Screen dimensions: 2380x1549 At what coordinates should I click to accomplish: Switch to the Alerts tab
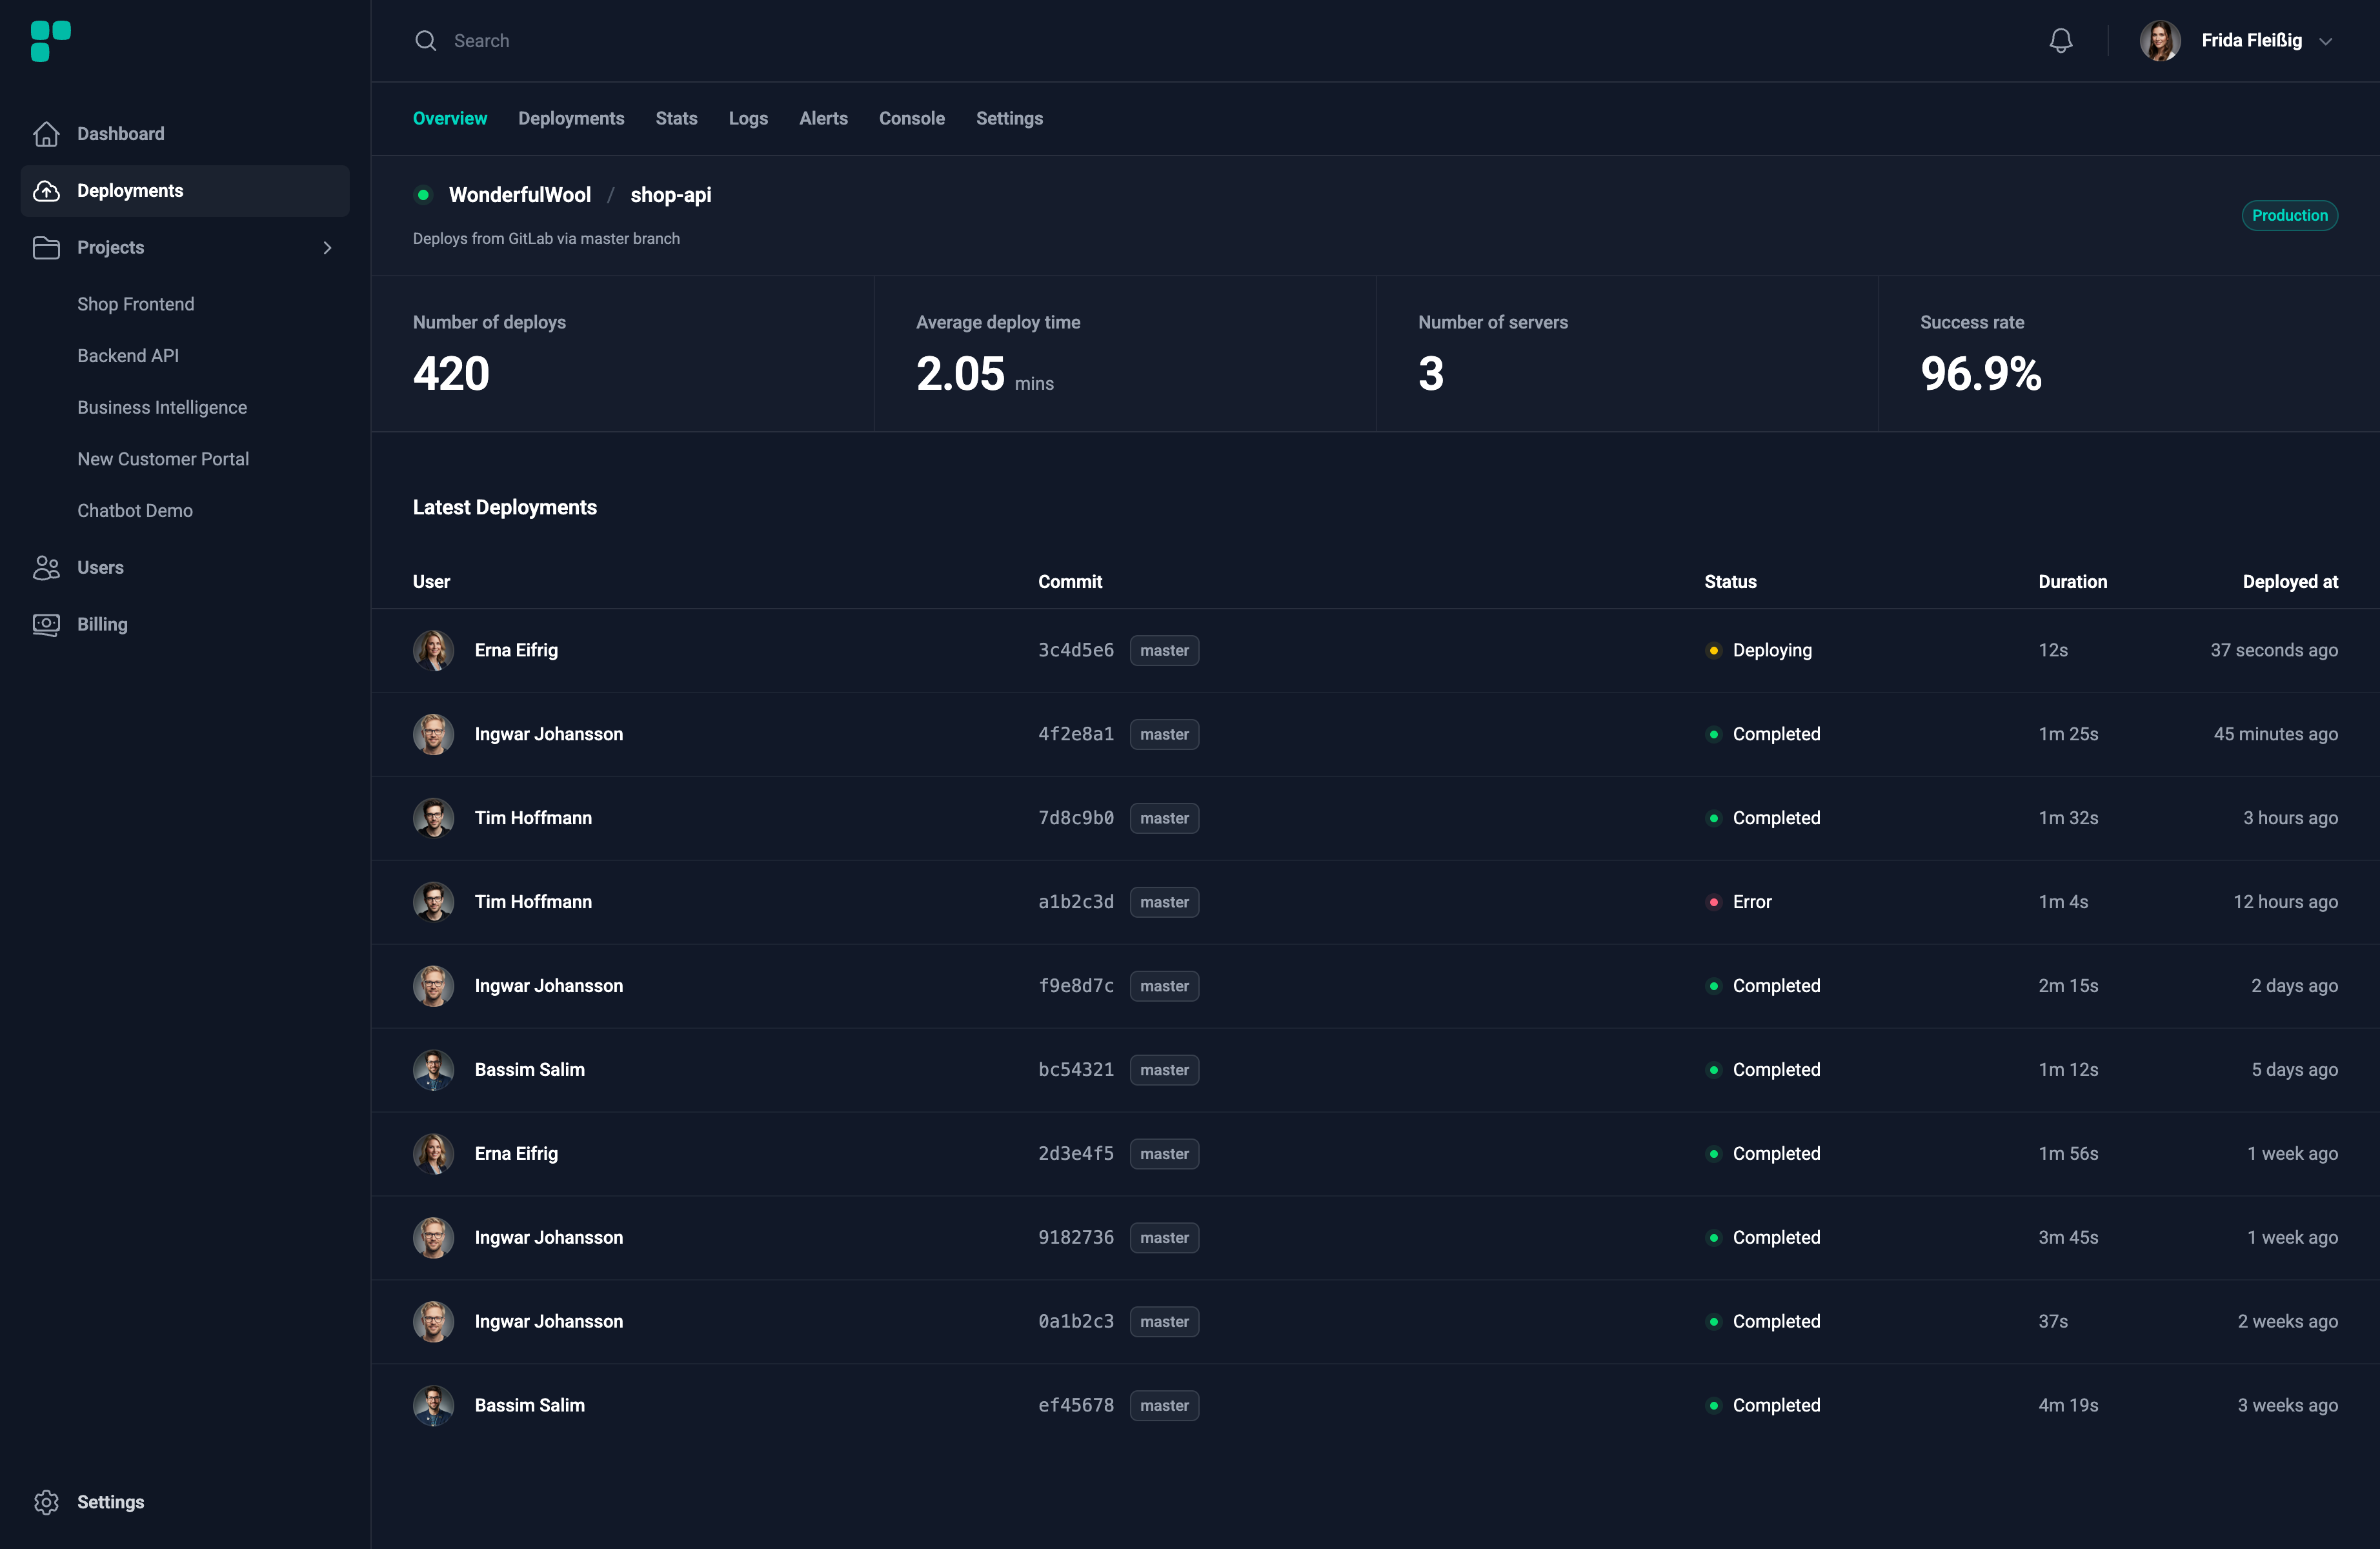click(823, 119)
